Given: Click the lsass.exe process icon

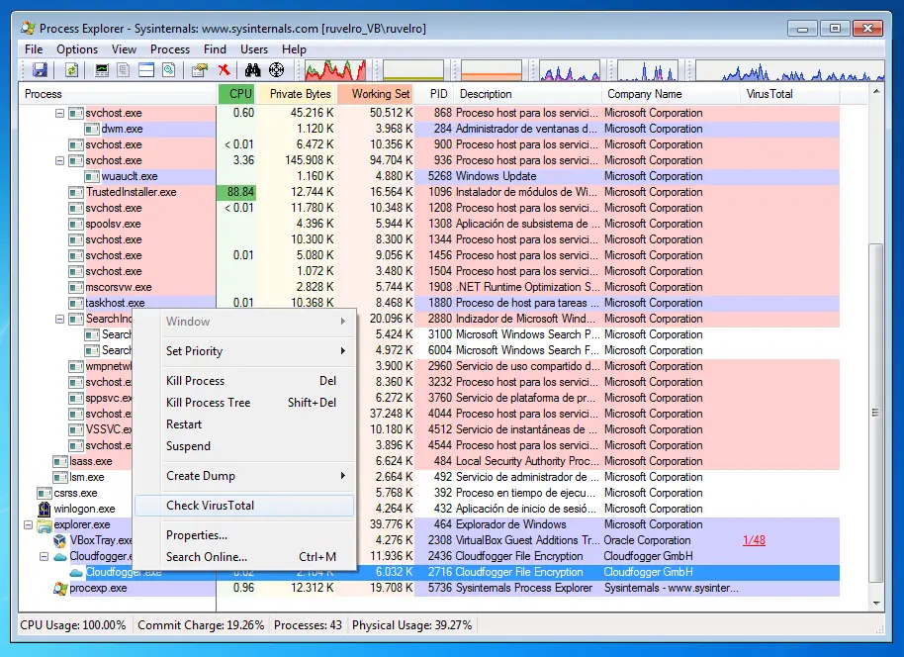Looking at the screenshot, I should tap(60, 461).
